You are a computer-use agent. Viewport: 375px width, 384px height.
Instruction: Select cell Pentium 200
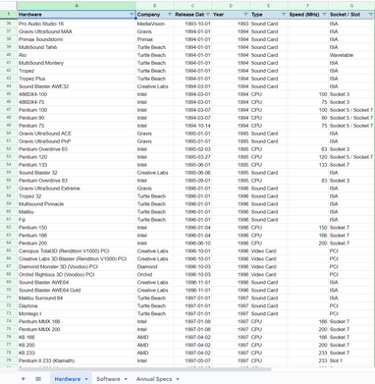[77, 244]
